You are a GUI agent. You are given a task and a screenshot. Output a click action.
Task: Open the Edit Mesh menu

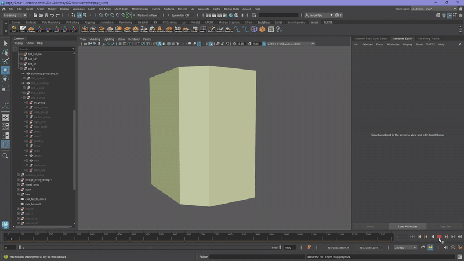tap(105, 9)
